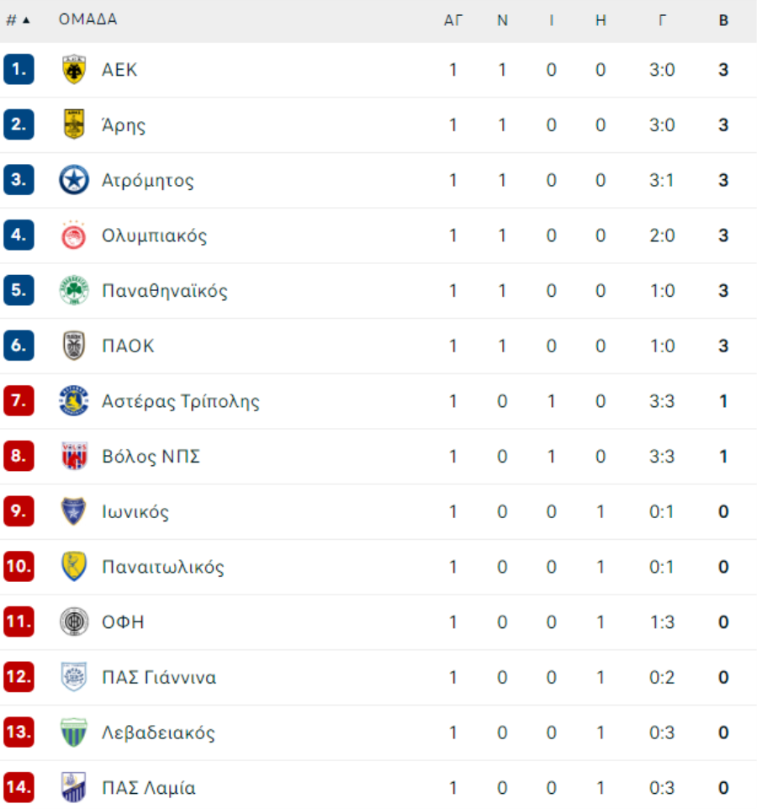Sort table by ΟΜΑΔΑ column header
Image resolution: width=757 pixels, height=809 pixels.
point(87,19)
